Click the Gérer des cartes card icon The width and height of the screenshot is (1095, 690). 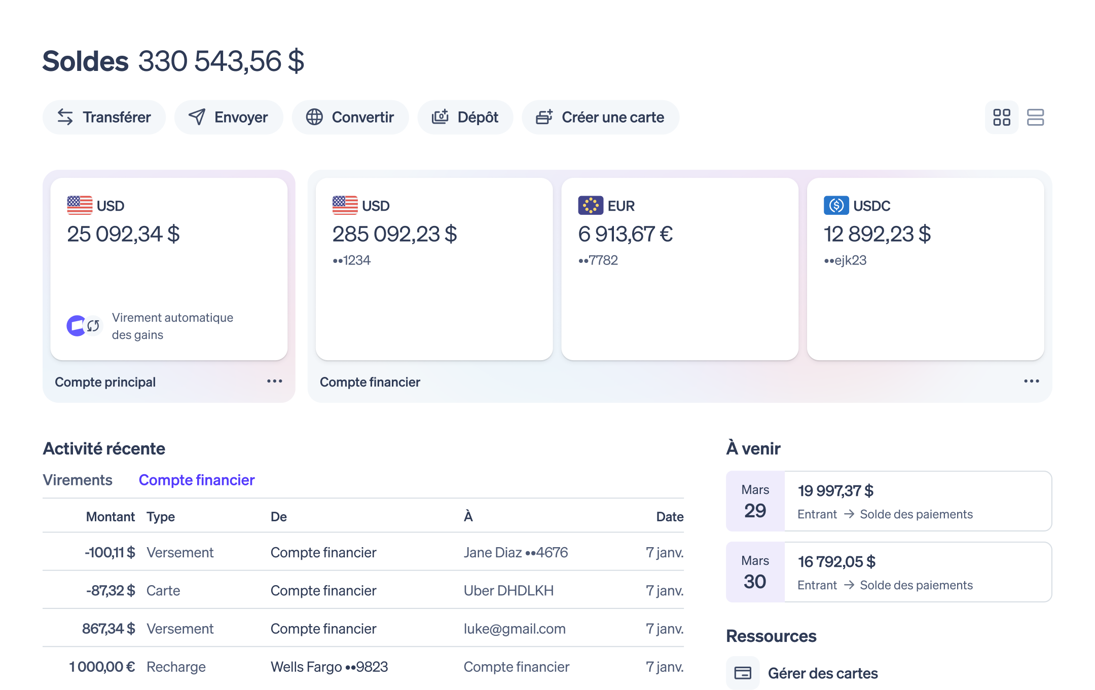coord(743,673)
